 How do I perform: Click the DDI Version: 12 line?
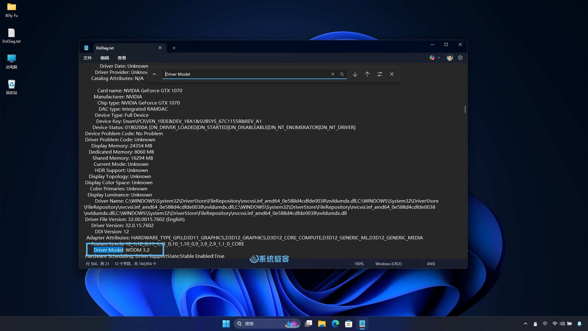[x=112, y=232]
